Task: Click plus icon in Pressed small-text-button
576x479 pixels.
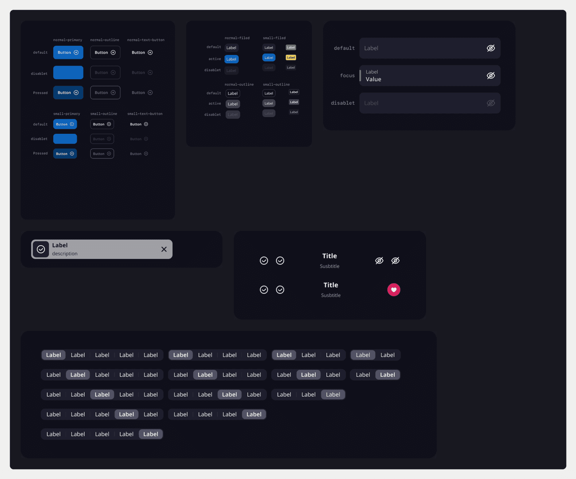Action: coord(146,154)
